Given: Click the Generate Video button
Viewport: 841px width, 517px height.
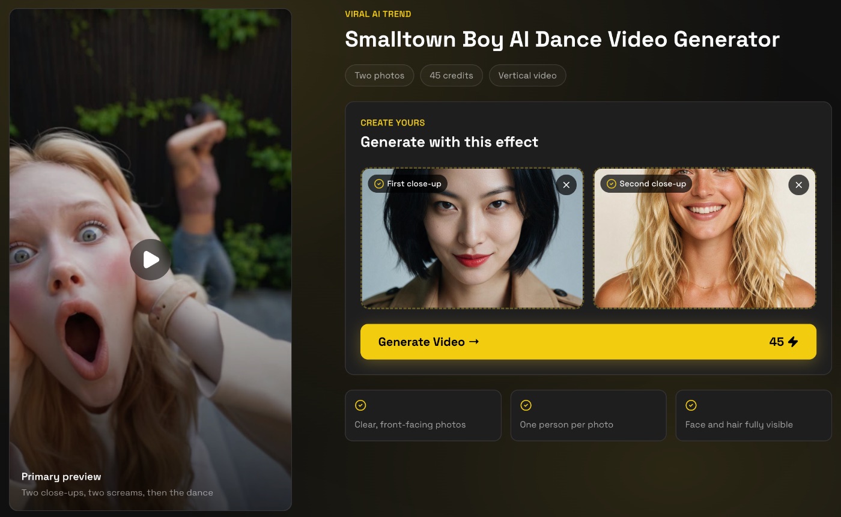Looking at the screenshot, I should tap(588, 342).
